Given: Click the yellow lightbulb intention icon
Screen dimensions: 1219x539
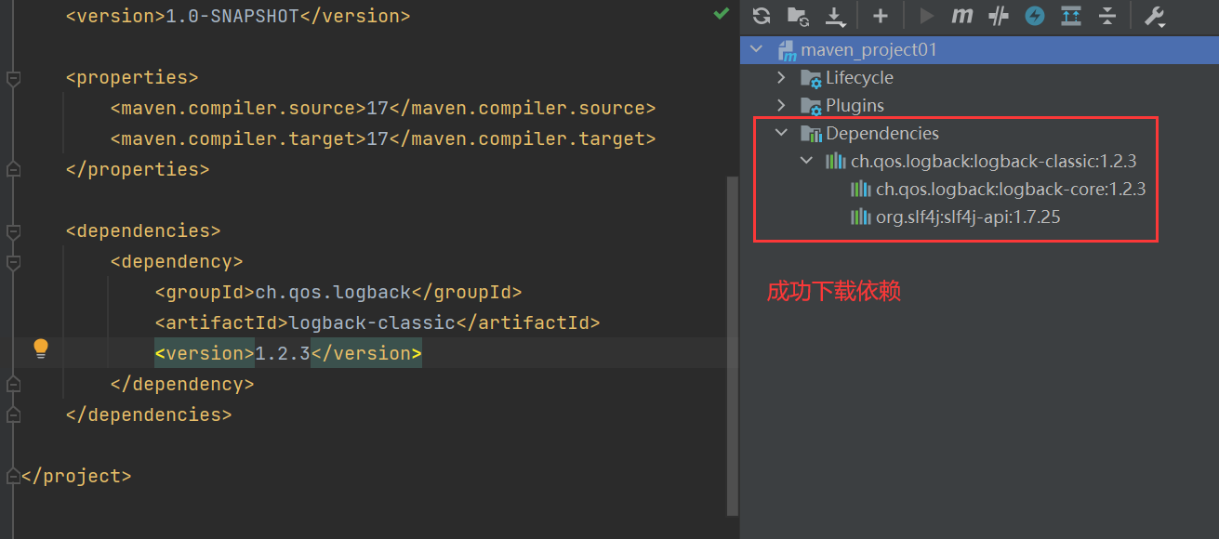Looking at the screenshot, I should (41, 348).
